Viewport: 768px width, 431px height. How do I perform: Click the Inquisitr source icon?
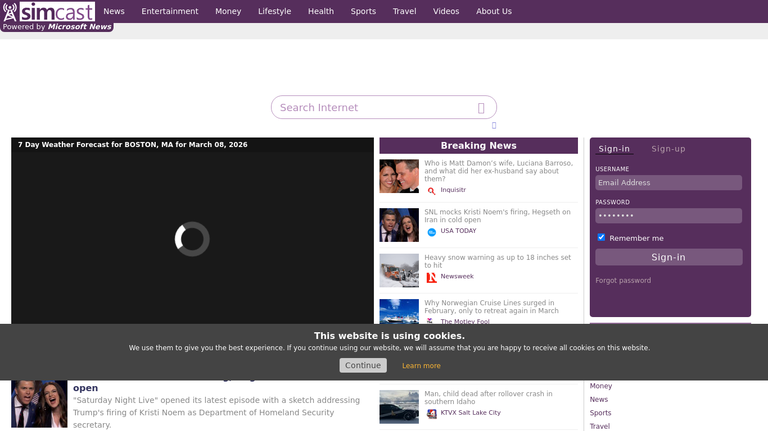[x=431, y=191]
